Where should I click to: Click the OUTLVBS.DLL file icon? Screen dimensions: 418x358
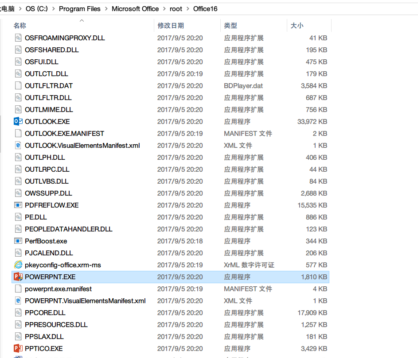point(18,181)
